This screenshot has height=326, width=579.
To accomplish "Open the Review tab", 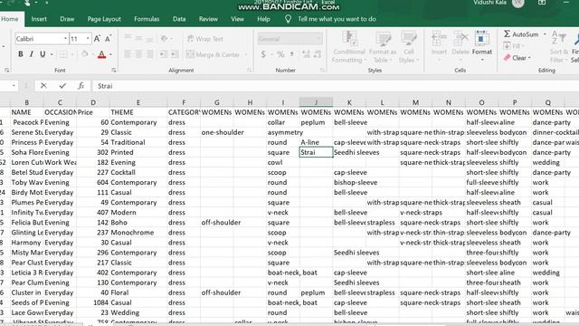I will pyautogui.click(x=208, y=19).
